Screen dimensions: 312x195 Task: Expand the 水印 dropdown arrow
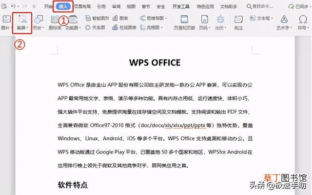click(226, 28)
